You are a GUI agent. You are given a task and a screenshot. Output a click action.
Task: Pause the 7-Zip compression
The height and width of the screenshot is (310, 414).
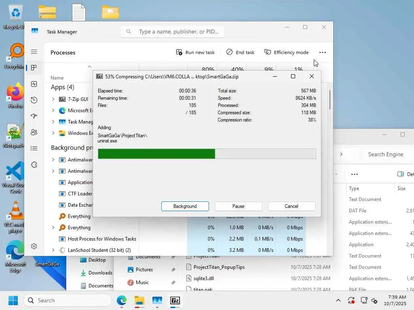(239, 206)
